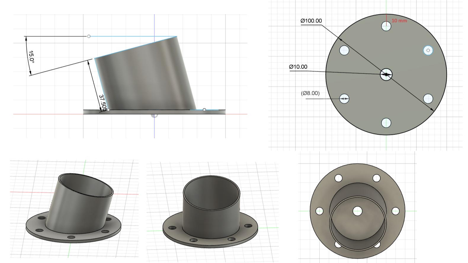The height and width of the screenshot is (263, 468).
Task: Pick the sketch point at the 37.505 line base
Action: coord(108,110)
